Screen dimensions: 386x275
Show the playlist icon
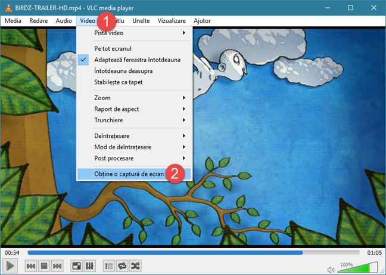pos(109,266)
